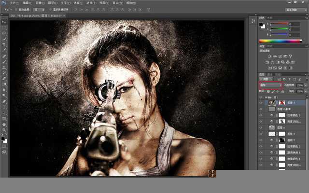Image resolution: width=309 pixels, height=193 pixels.
Task: Select the Clone Stamp tool
Action: click(x=4, y=68)
